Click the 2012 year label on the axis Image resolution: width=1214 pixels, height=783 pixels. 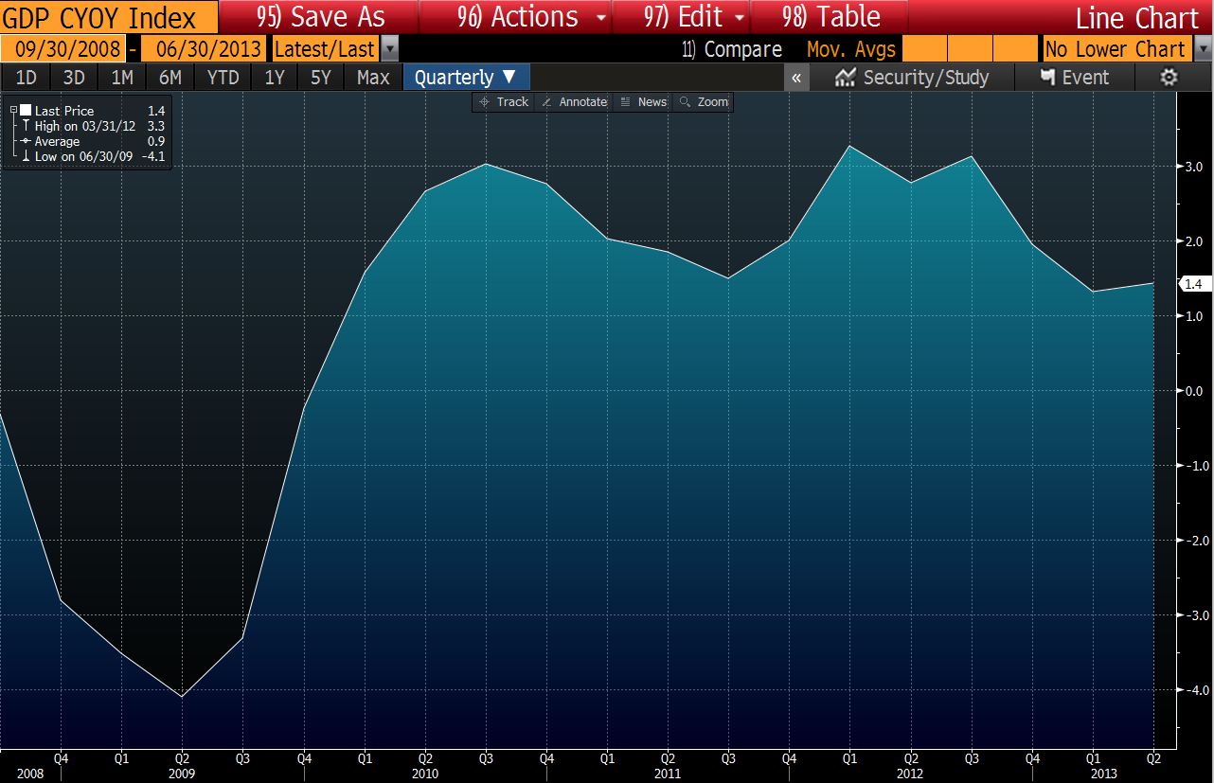tap(911, 774)
